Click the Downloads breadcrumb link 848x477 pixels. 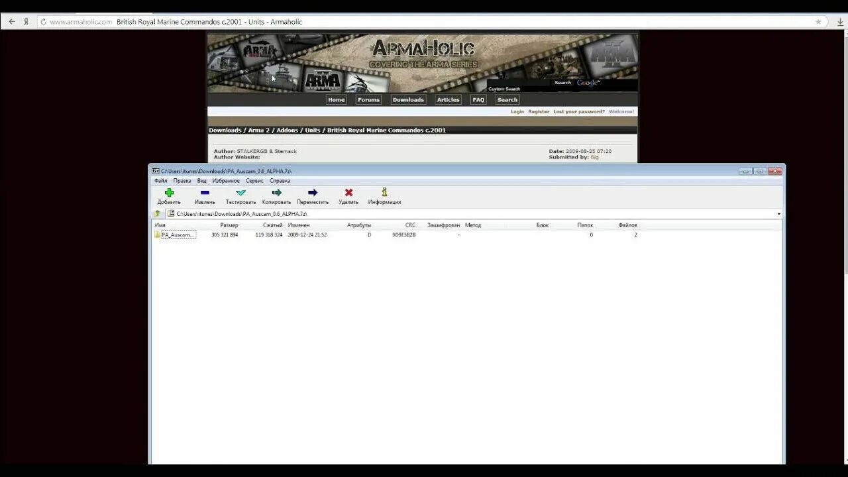225,131
